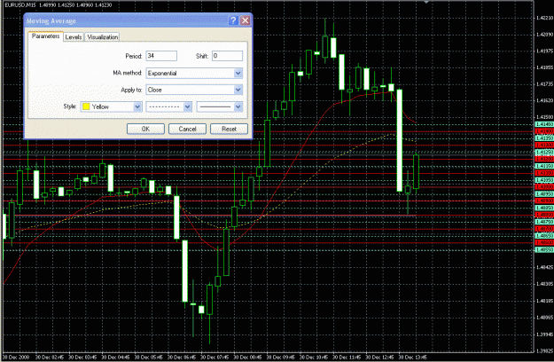Select the Parameters tab
Viewport: 554px width, 362px height.
point(45,36)
